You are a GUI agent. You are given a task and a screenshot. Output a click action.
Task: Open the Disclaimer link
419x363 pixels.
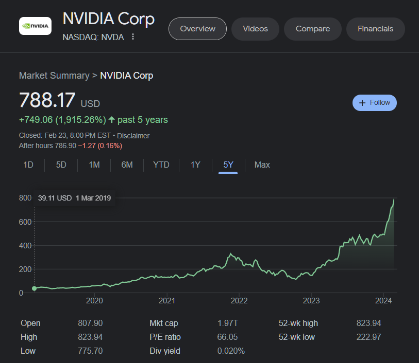tap(133, 136)
